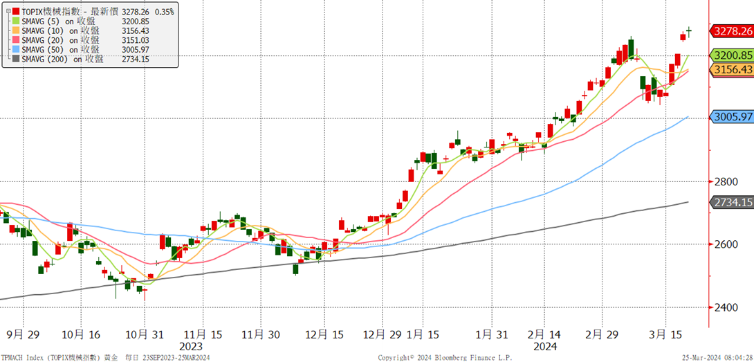Click the green 3200.85 axis price tag
The image size is (754, 362).
[x=731, y=55]
